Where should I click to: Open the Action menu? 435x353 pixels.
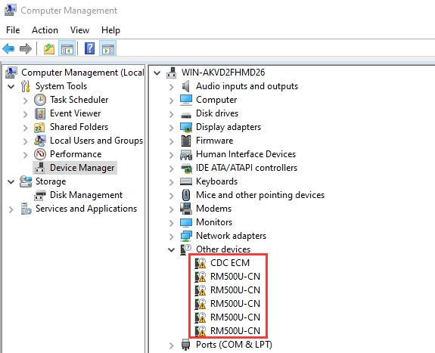click(x=45, y=30)
